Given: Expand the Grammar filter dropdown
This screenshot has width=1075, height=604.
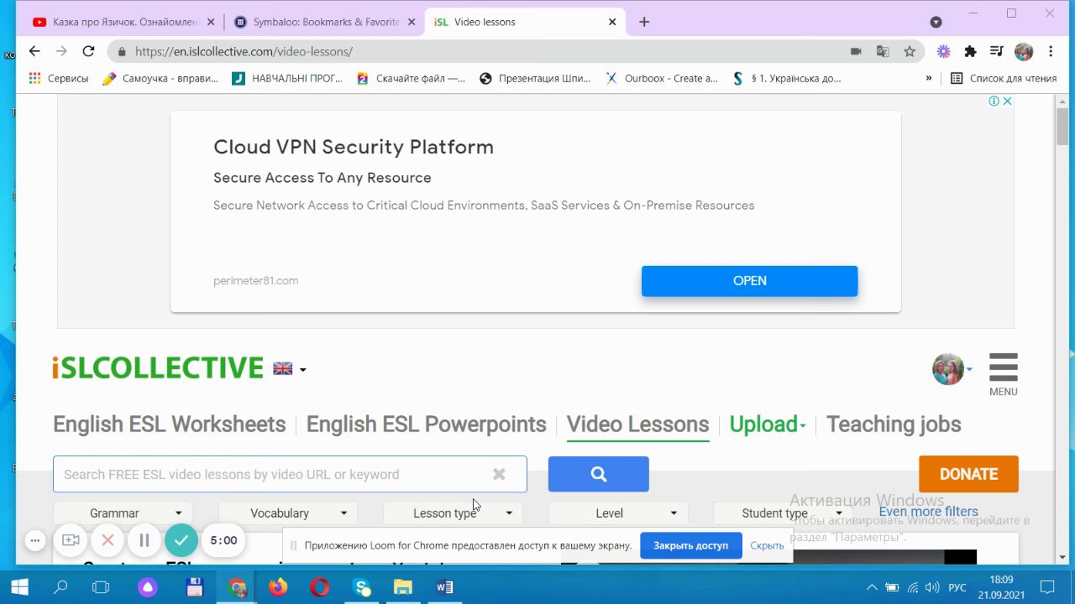Looking at the screenshot, I should click(x=123, y=513).
